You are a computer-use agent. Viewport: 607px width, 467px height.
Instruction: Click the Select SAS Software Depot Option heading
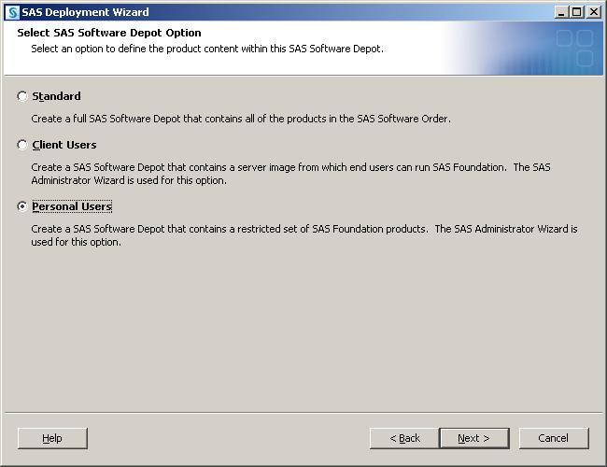click(x=109, y=33)
